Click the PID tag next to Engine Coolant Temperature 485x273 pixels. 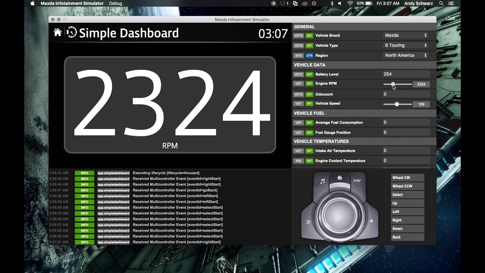pos(299,161)
